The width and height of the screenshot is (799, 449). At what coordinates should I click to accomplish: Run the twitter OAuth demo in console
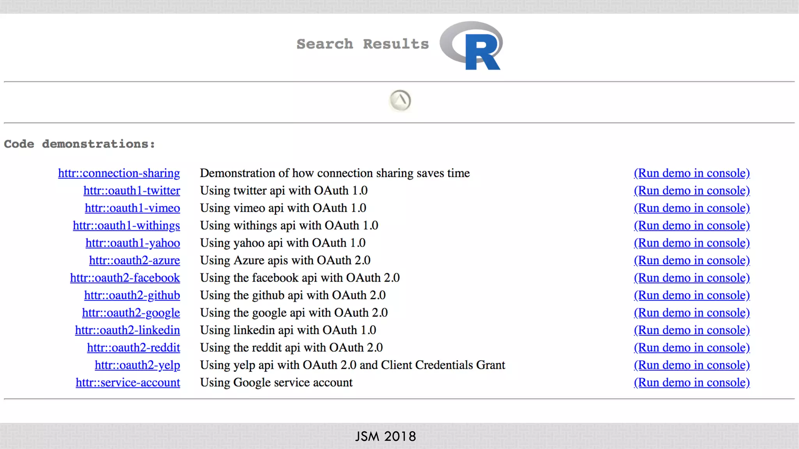point(691,191)
